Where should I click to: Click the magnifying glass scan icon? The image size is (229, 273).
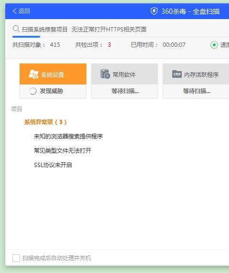(16, 29)
